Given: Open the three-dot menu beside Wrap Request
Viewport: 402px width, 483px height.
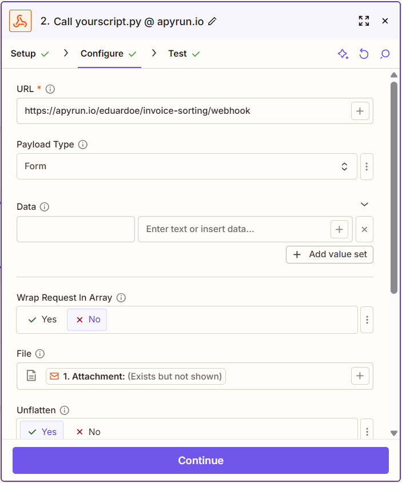Looking at the screenshot, I should [x=367, y=320].
